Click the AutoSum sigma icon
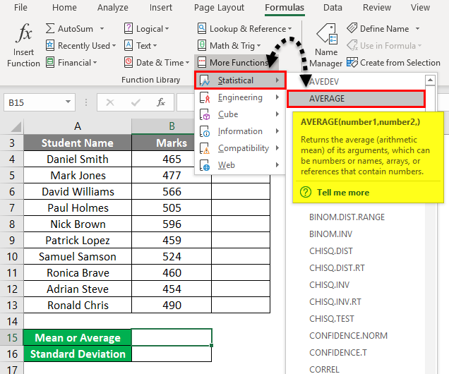Image resolution: width=449 pixels, height=374 pixels. 50,29
